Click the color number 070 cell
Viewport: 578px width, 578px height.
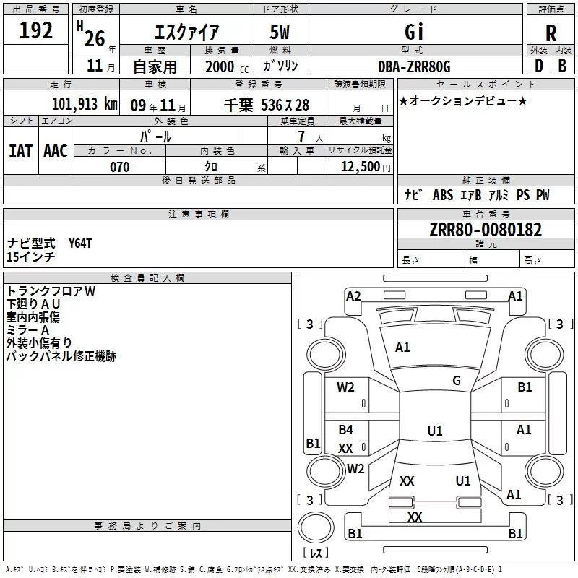119,167
